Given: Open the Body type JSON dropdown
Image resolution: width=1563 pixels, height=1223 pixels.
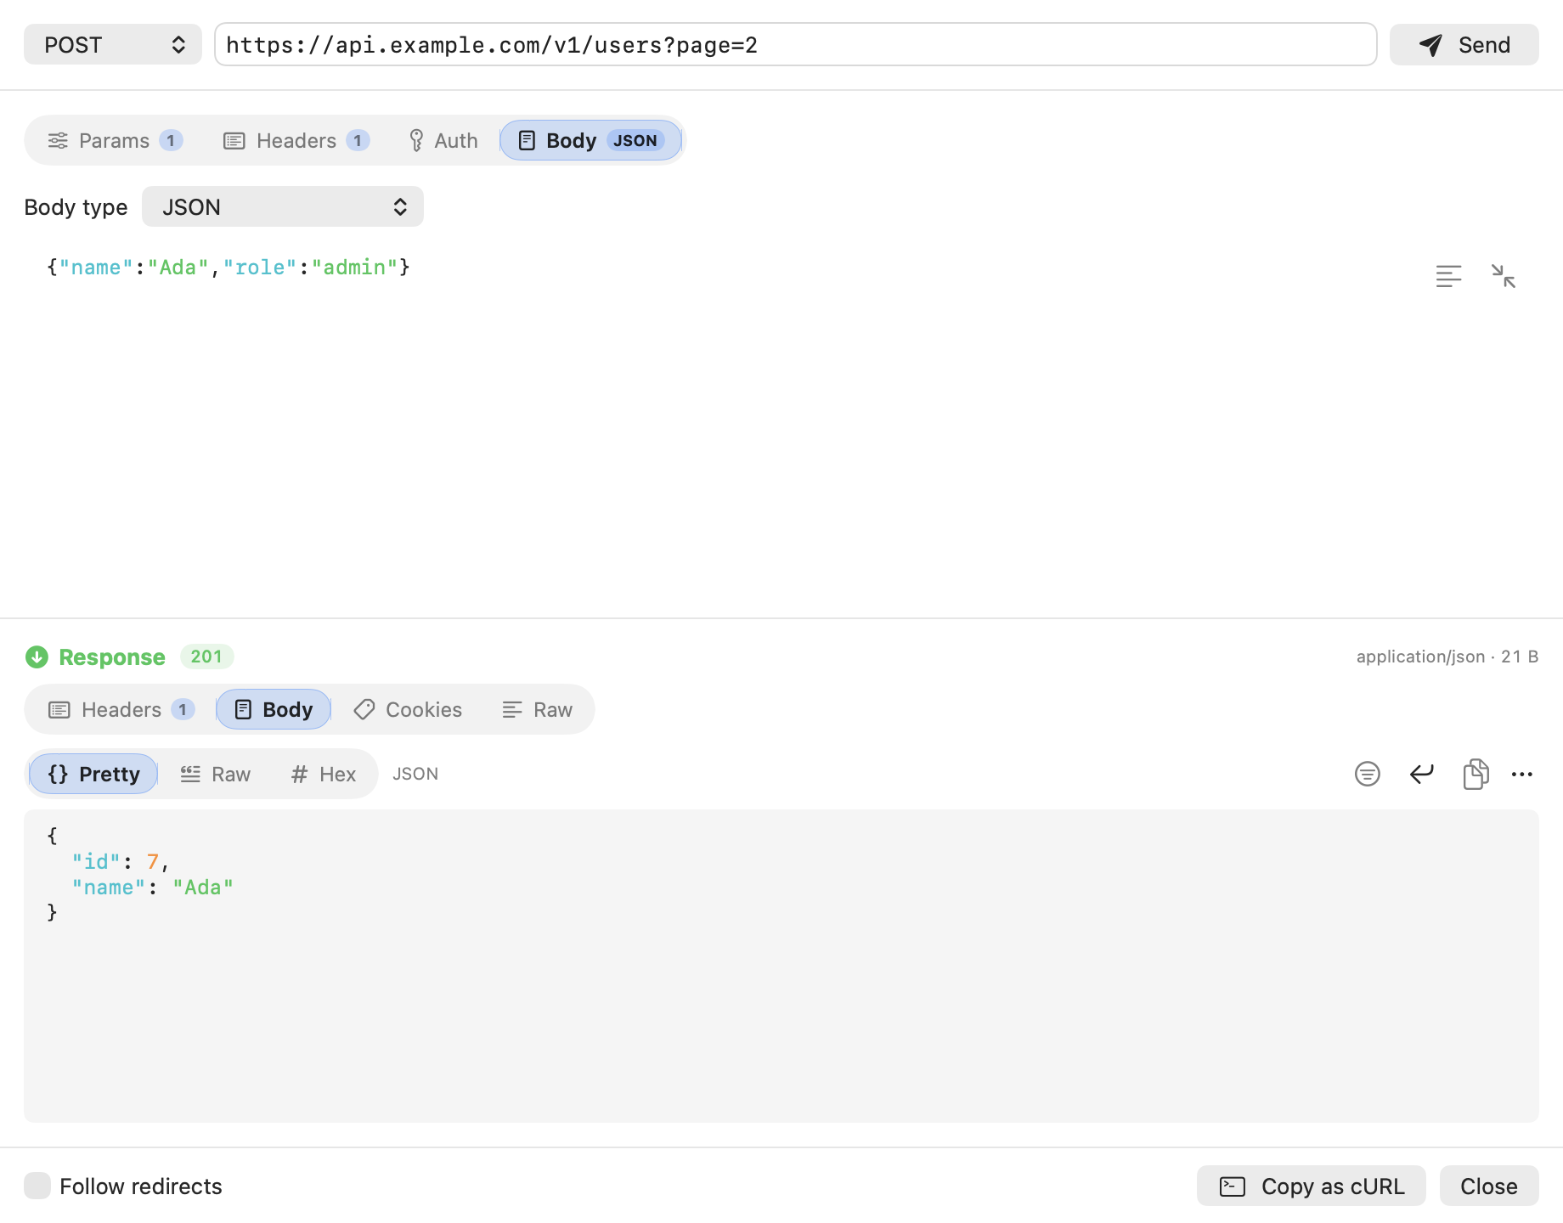Looking at the screenshot, I should (283, 206).
